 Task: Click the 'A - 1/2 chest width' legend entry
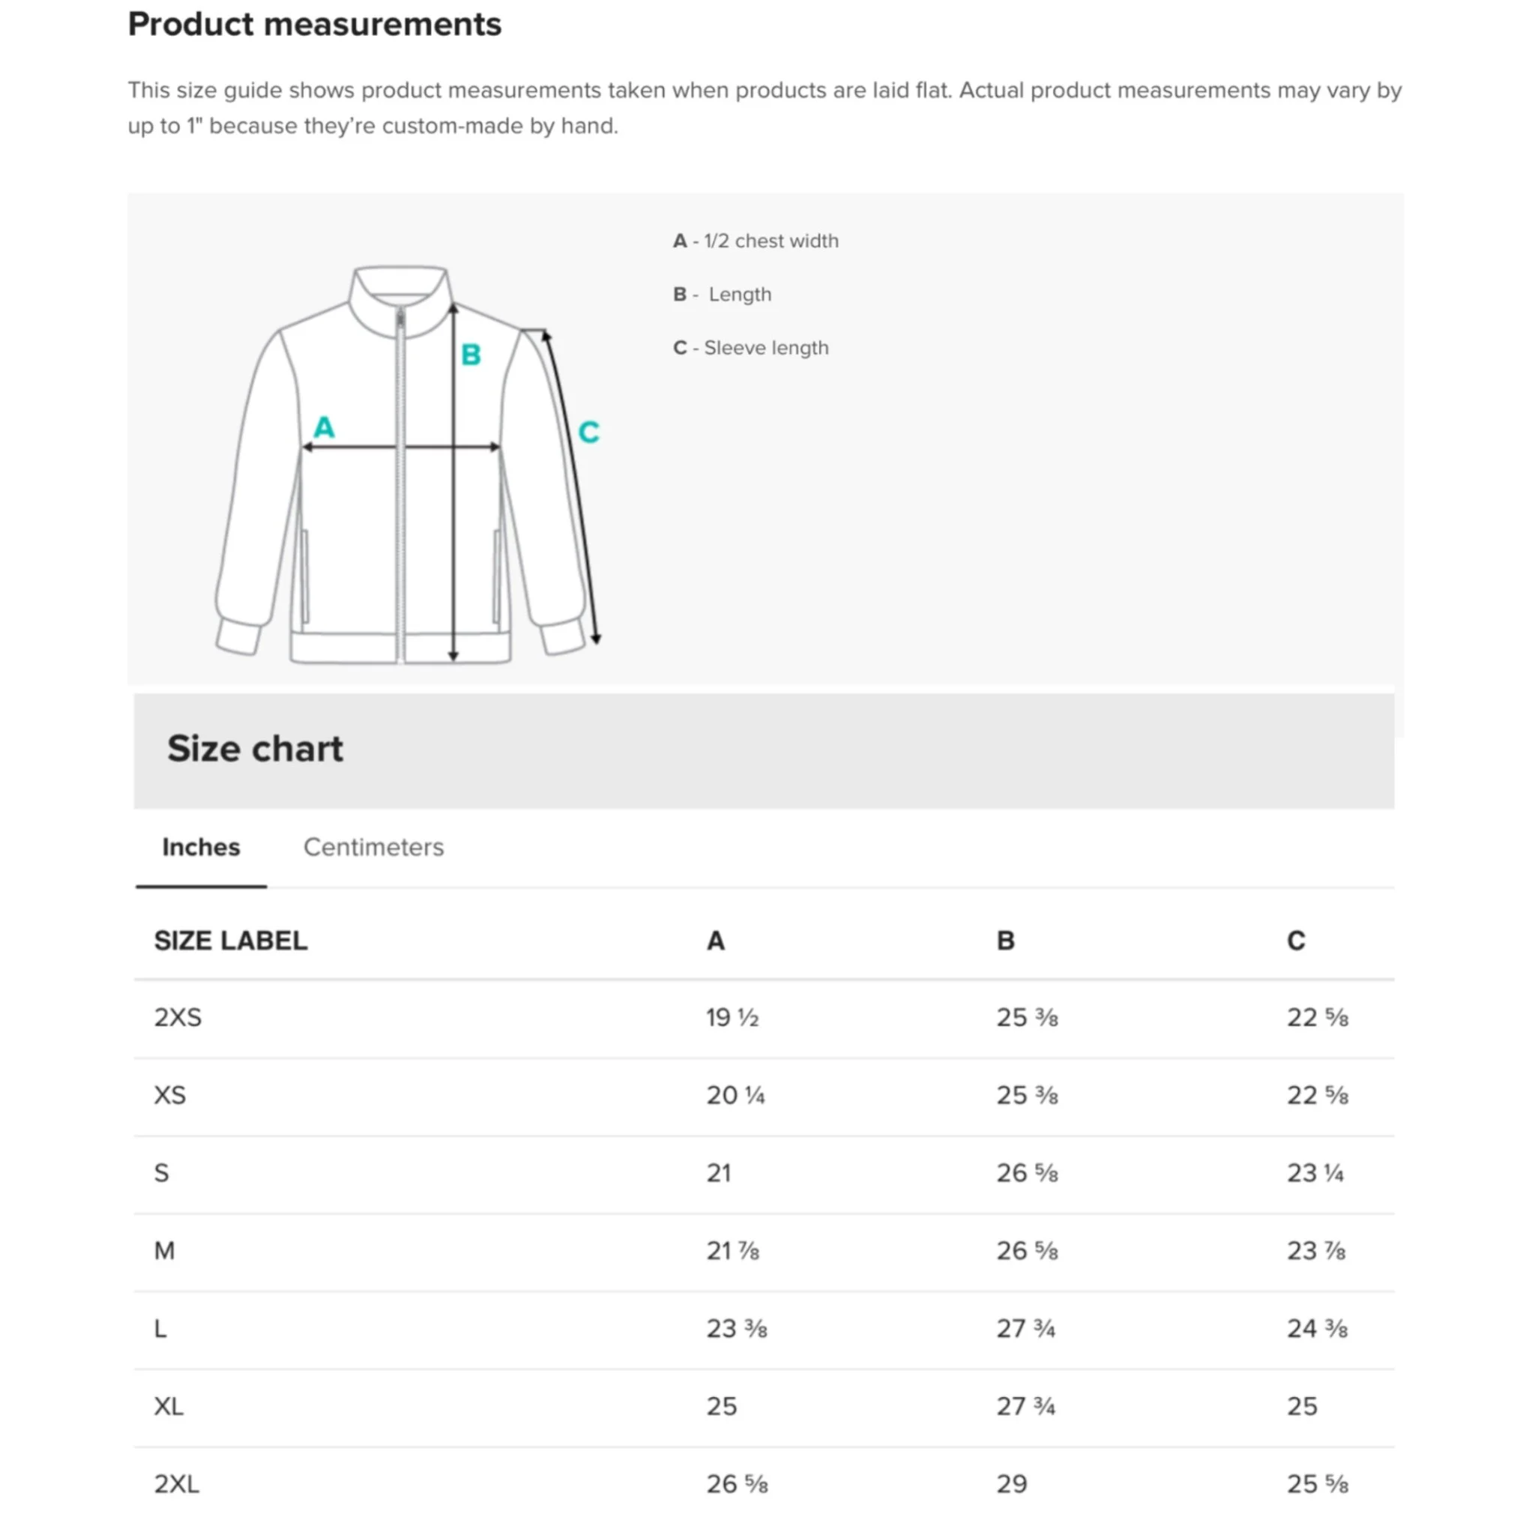756,241
